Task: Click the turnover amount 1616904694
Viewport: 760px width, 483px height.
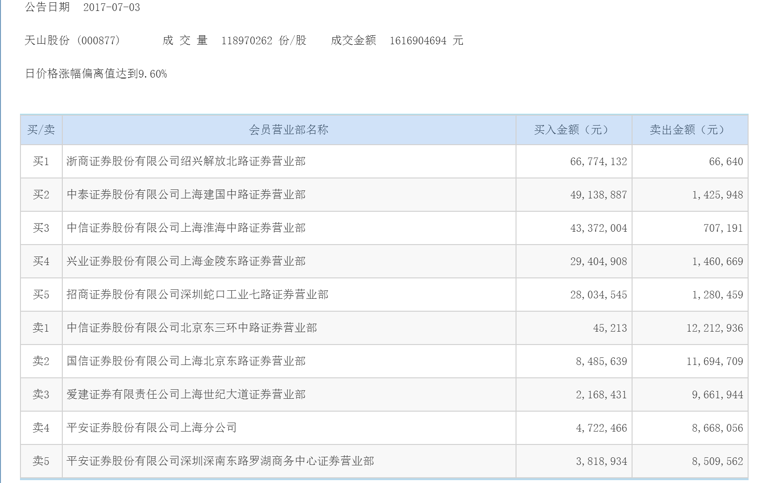Action: tap(418, 40)
